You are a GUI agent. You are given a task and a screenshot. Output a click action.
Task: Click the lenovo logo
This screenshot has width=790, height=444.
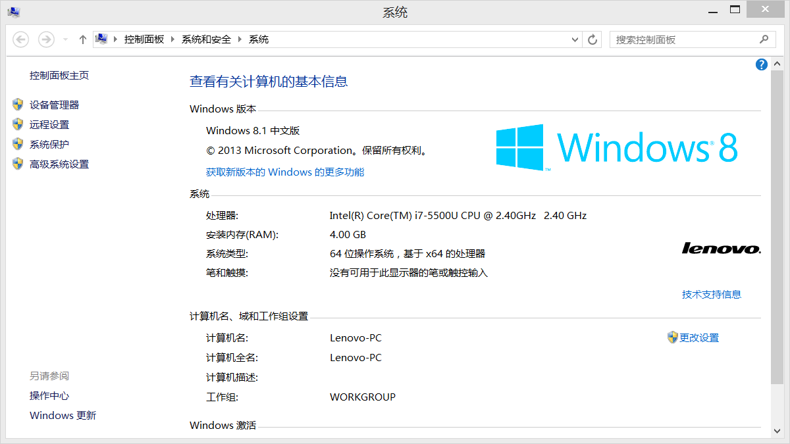[722, 248]
